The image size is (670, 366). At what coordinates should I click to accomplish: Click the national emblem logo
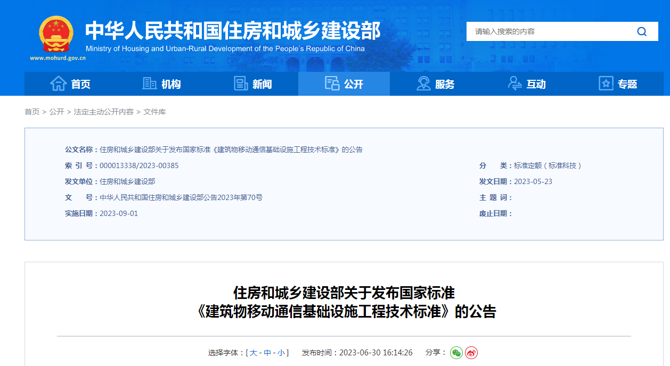click(x=56, y=34)
